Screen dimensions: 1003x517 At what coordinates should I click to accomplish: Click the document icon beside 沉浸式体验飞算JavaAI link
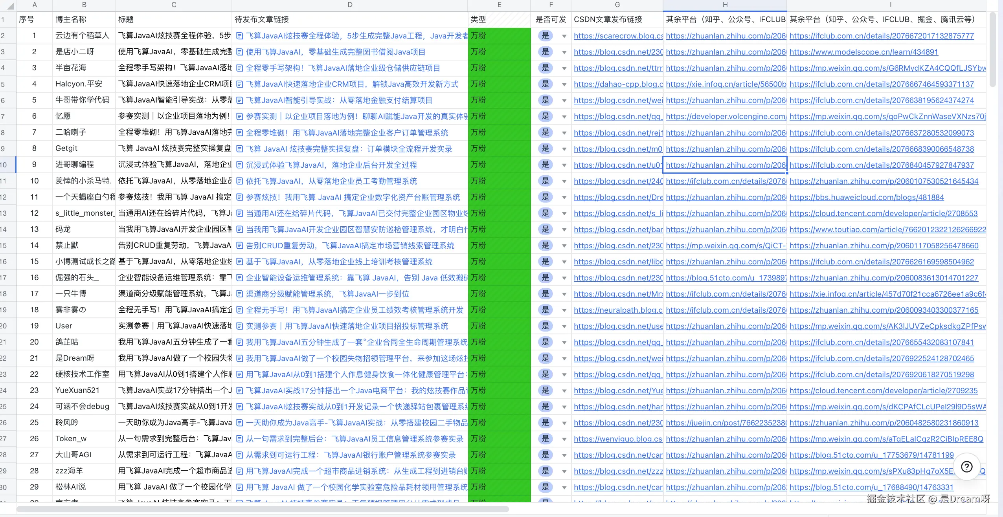point(239,165)
